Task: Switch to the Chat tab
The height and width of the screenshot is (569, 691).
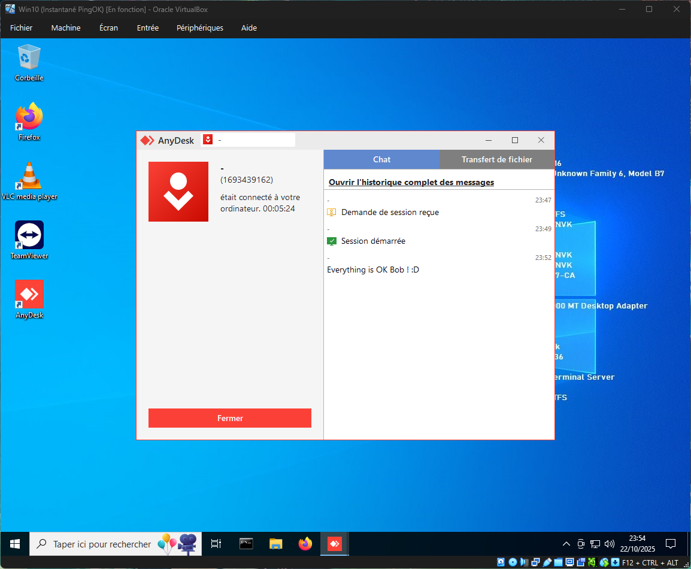Action: pyautogui.click(x=381, y=159)
